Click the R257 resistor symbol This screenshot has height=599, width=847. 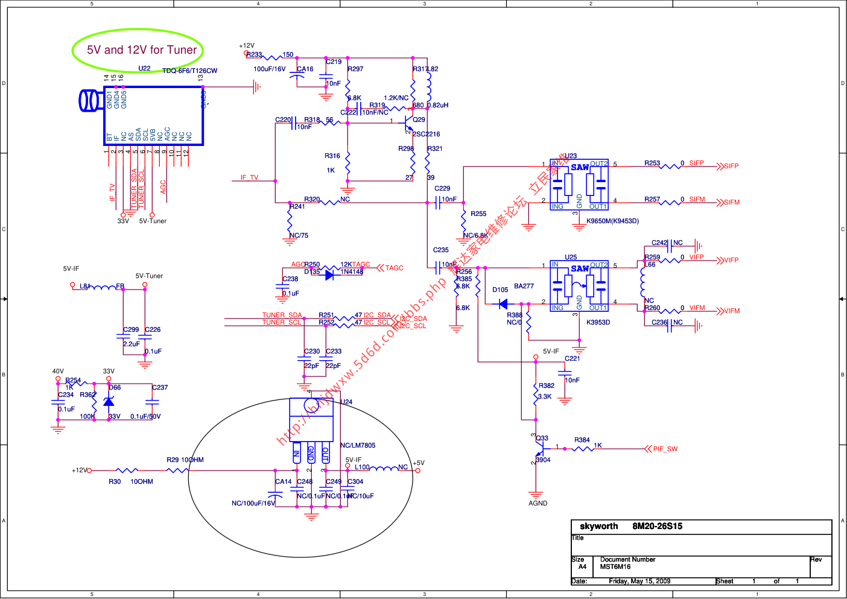669,203
